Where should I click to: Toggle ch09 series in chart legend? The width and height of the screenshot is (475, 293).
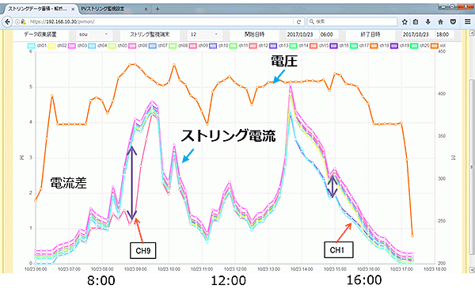click(x=199, y=46)
